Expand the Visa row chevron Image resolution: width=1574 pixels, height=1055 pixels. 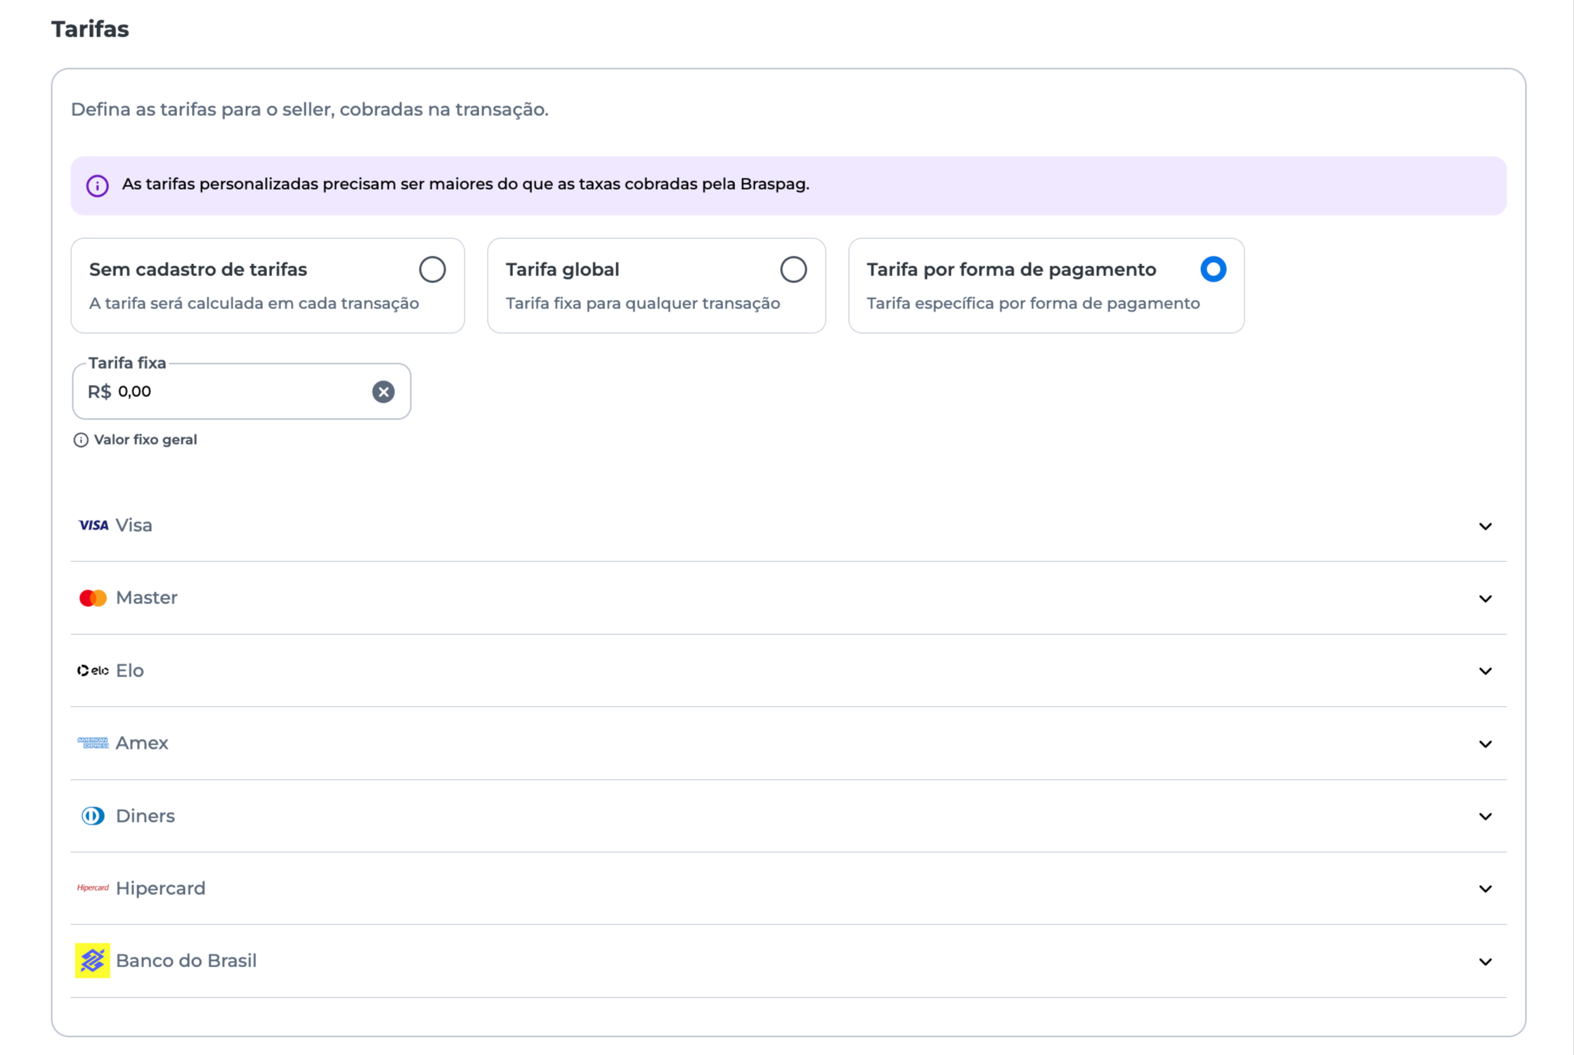1485,526
